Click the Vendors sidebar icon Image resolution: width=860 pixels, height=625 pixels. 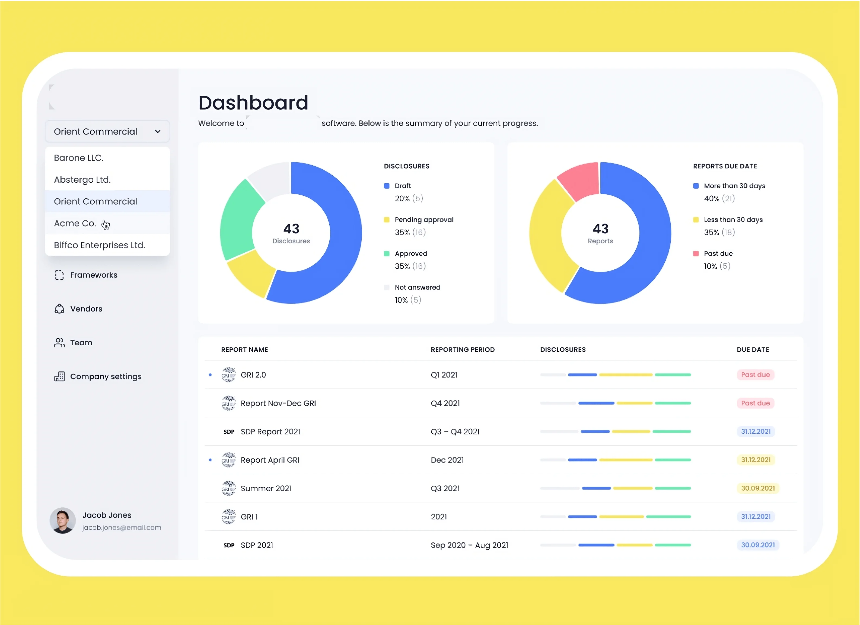(59, 309)
